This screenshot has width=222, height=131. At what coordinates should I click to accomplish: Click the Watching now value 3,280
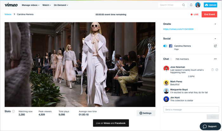22,115
